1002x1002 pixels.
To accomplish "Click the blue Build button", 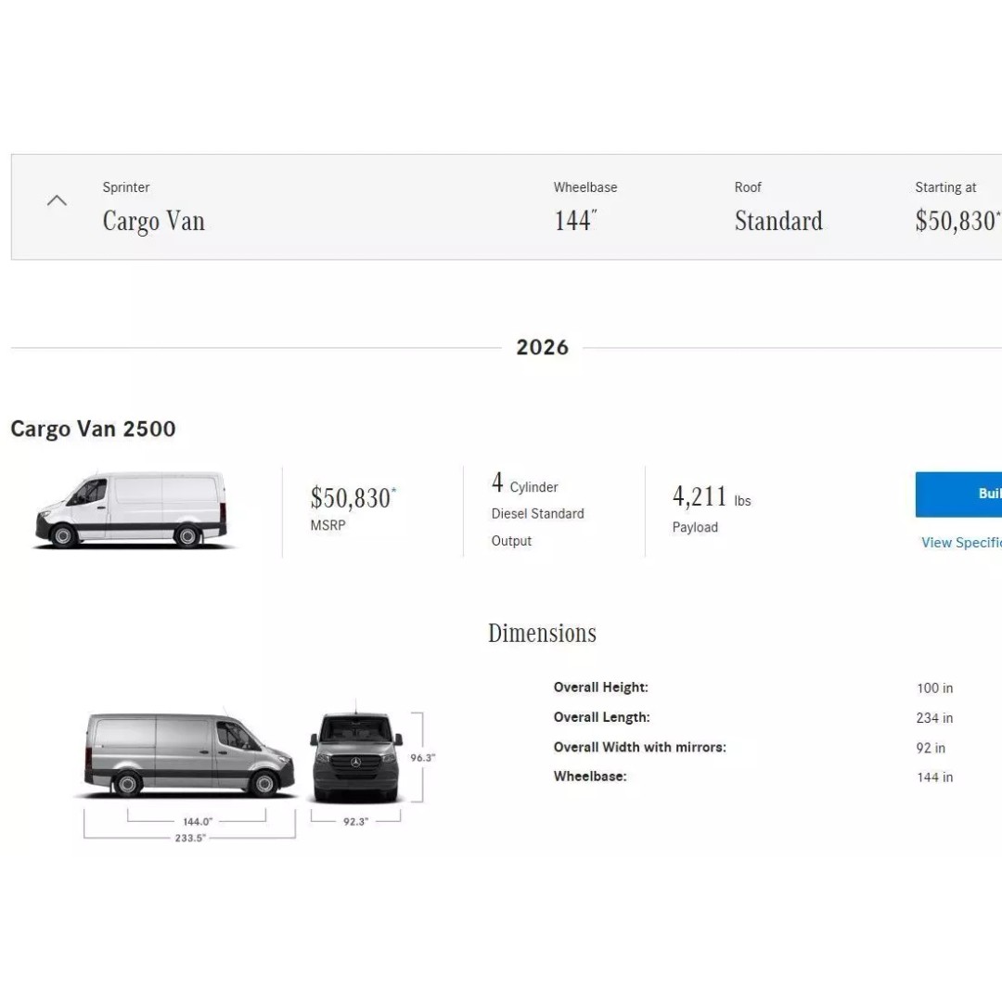I will coord(958,494).
